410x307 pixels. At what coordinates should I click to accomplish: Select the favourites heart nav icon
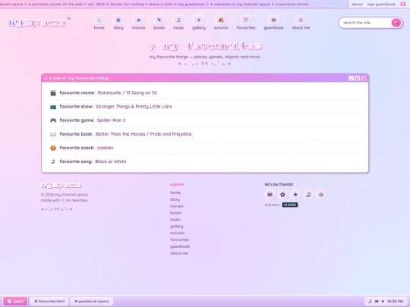tap(246, 20)
